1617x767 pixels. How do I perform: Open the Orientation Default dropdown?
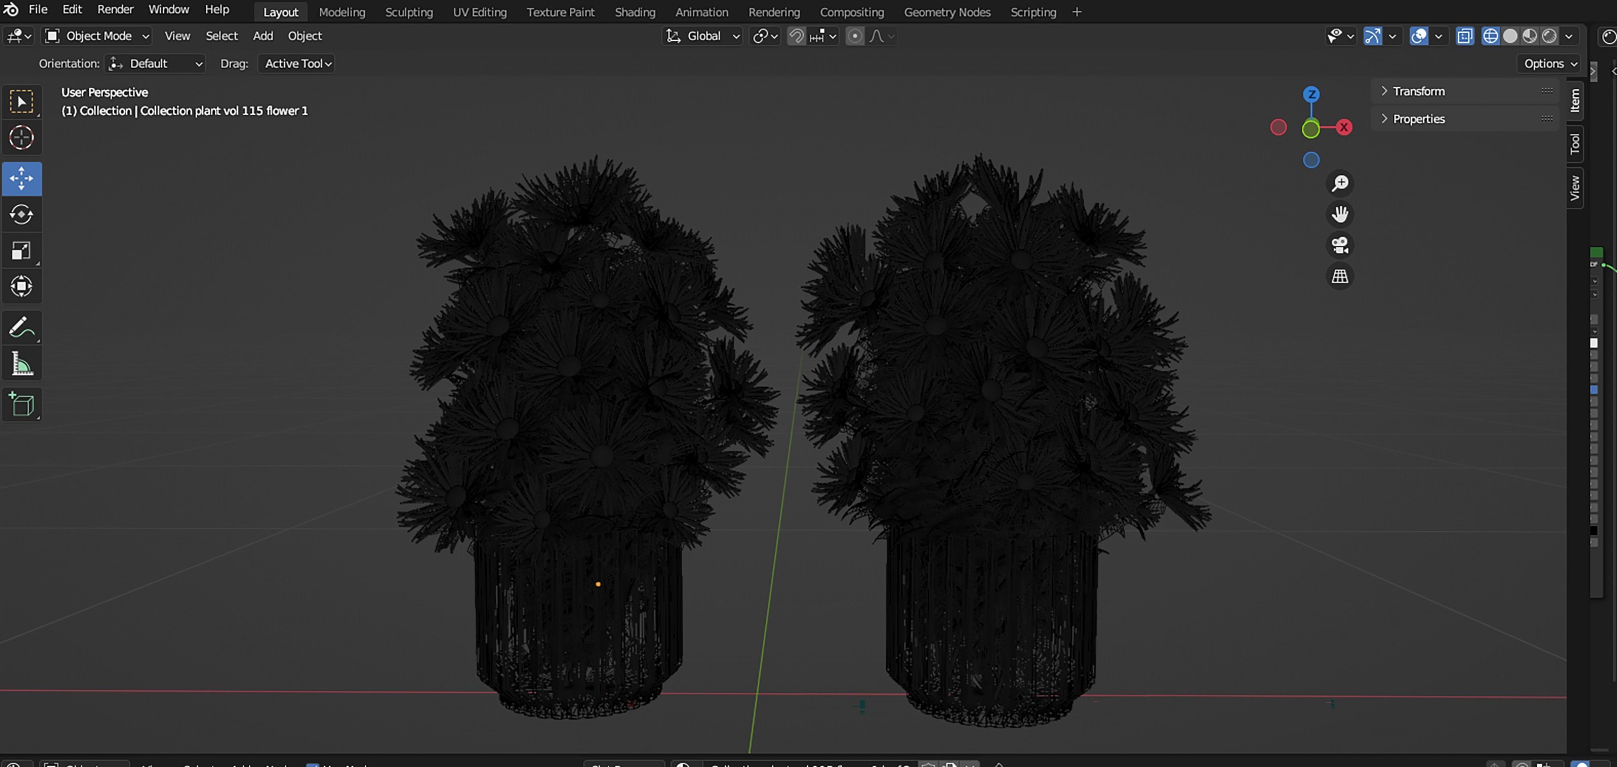[155, 64]
